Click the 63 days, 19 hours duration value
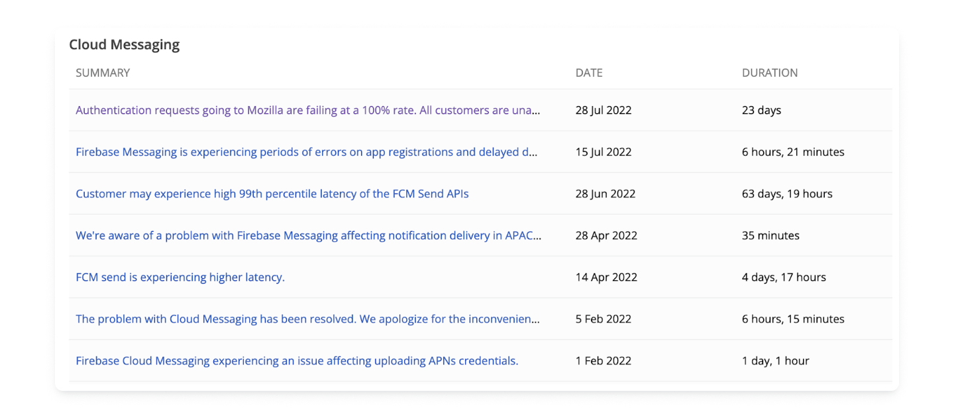Viewport: 954px width, 418px height. [x=787, y=193]
